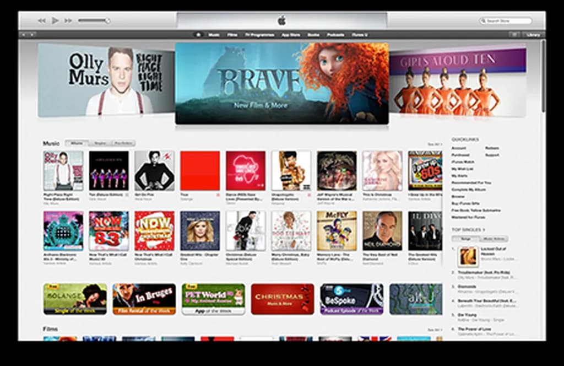This screenshot has height=366, width=564.
Task: Click See All beside the Music section
Action: (435, 144)
